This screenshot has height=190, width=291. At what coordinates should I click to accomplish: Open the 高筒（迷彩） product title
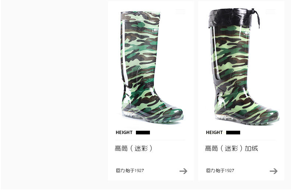click(133, 148)
